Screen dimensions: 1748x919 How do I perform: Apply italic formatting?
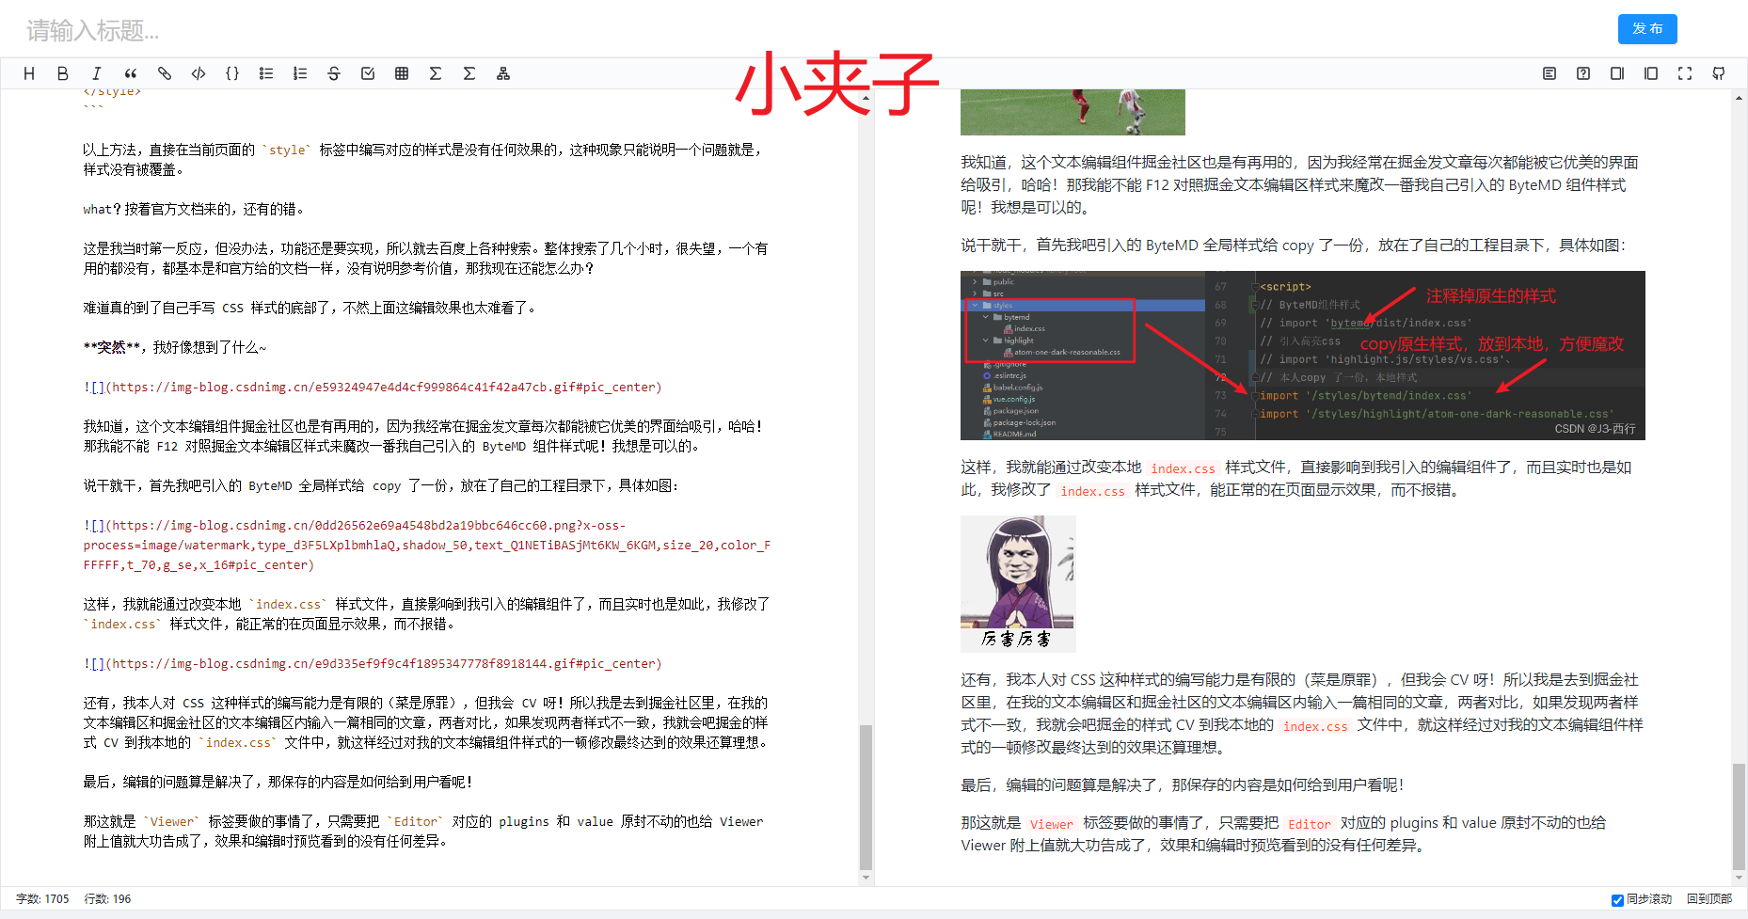click(x=96, y=72)
